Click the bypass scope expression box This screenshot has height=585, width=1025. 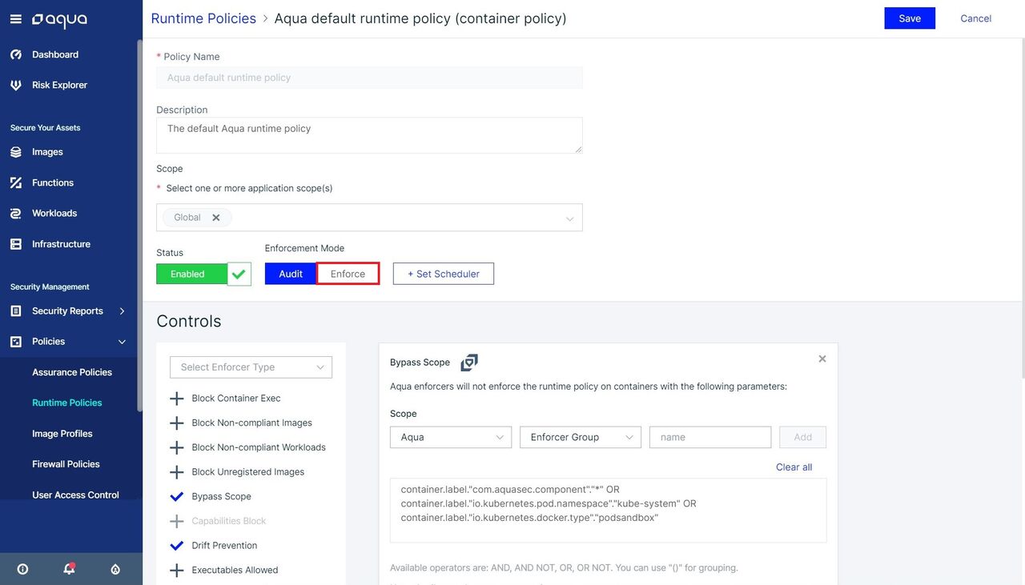pyautogui.click(x=608, y=511)
